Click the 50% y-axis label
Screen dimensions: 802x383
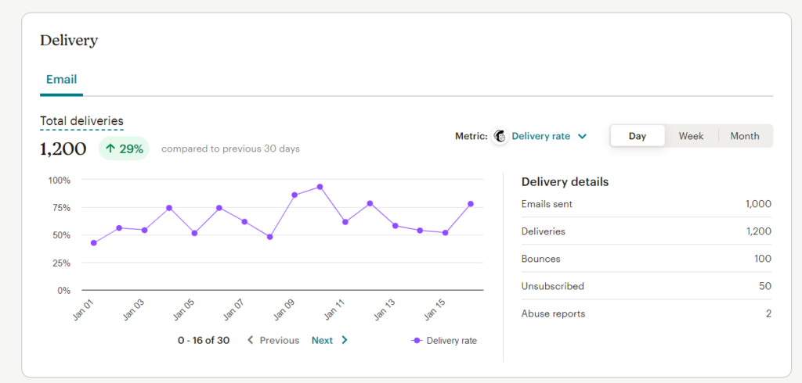pyautogui.click(x=61, y=235)
